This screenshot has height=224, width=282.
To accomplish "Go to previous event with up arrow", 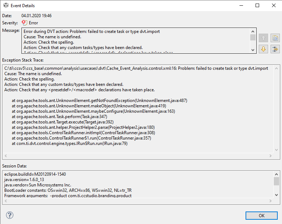I will point(263,38).
